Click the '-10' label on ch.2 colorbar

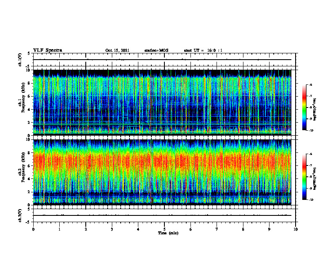coord(311,200)
